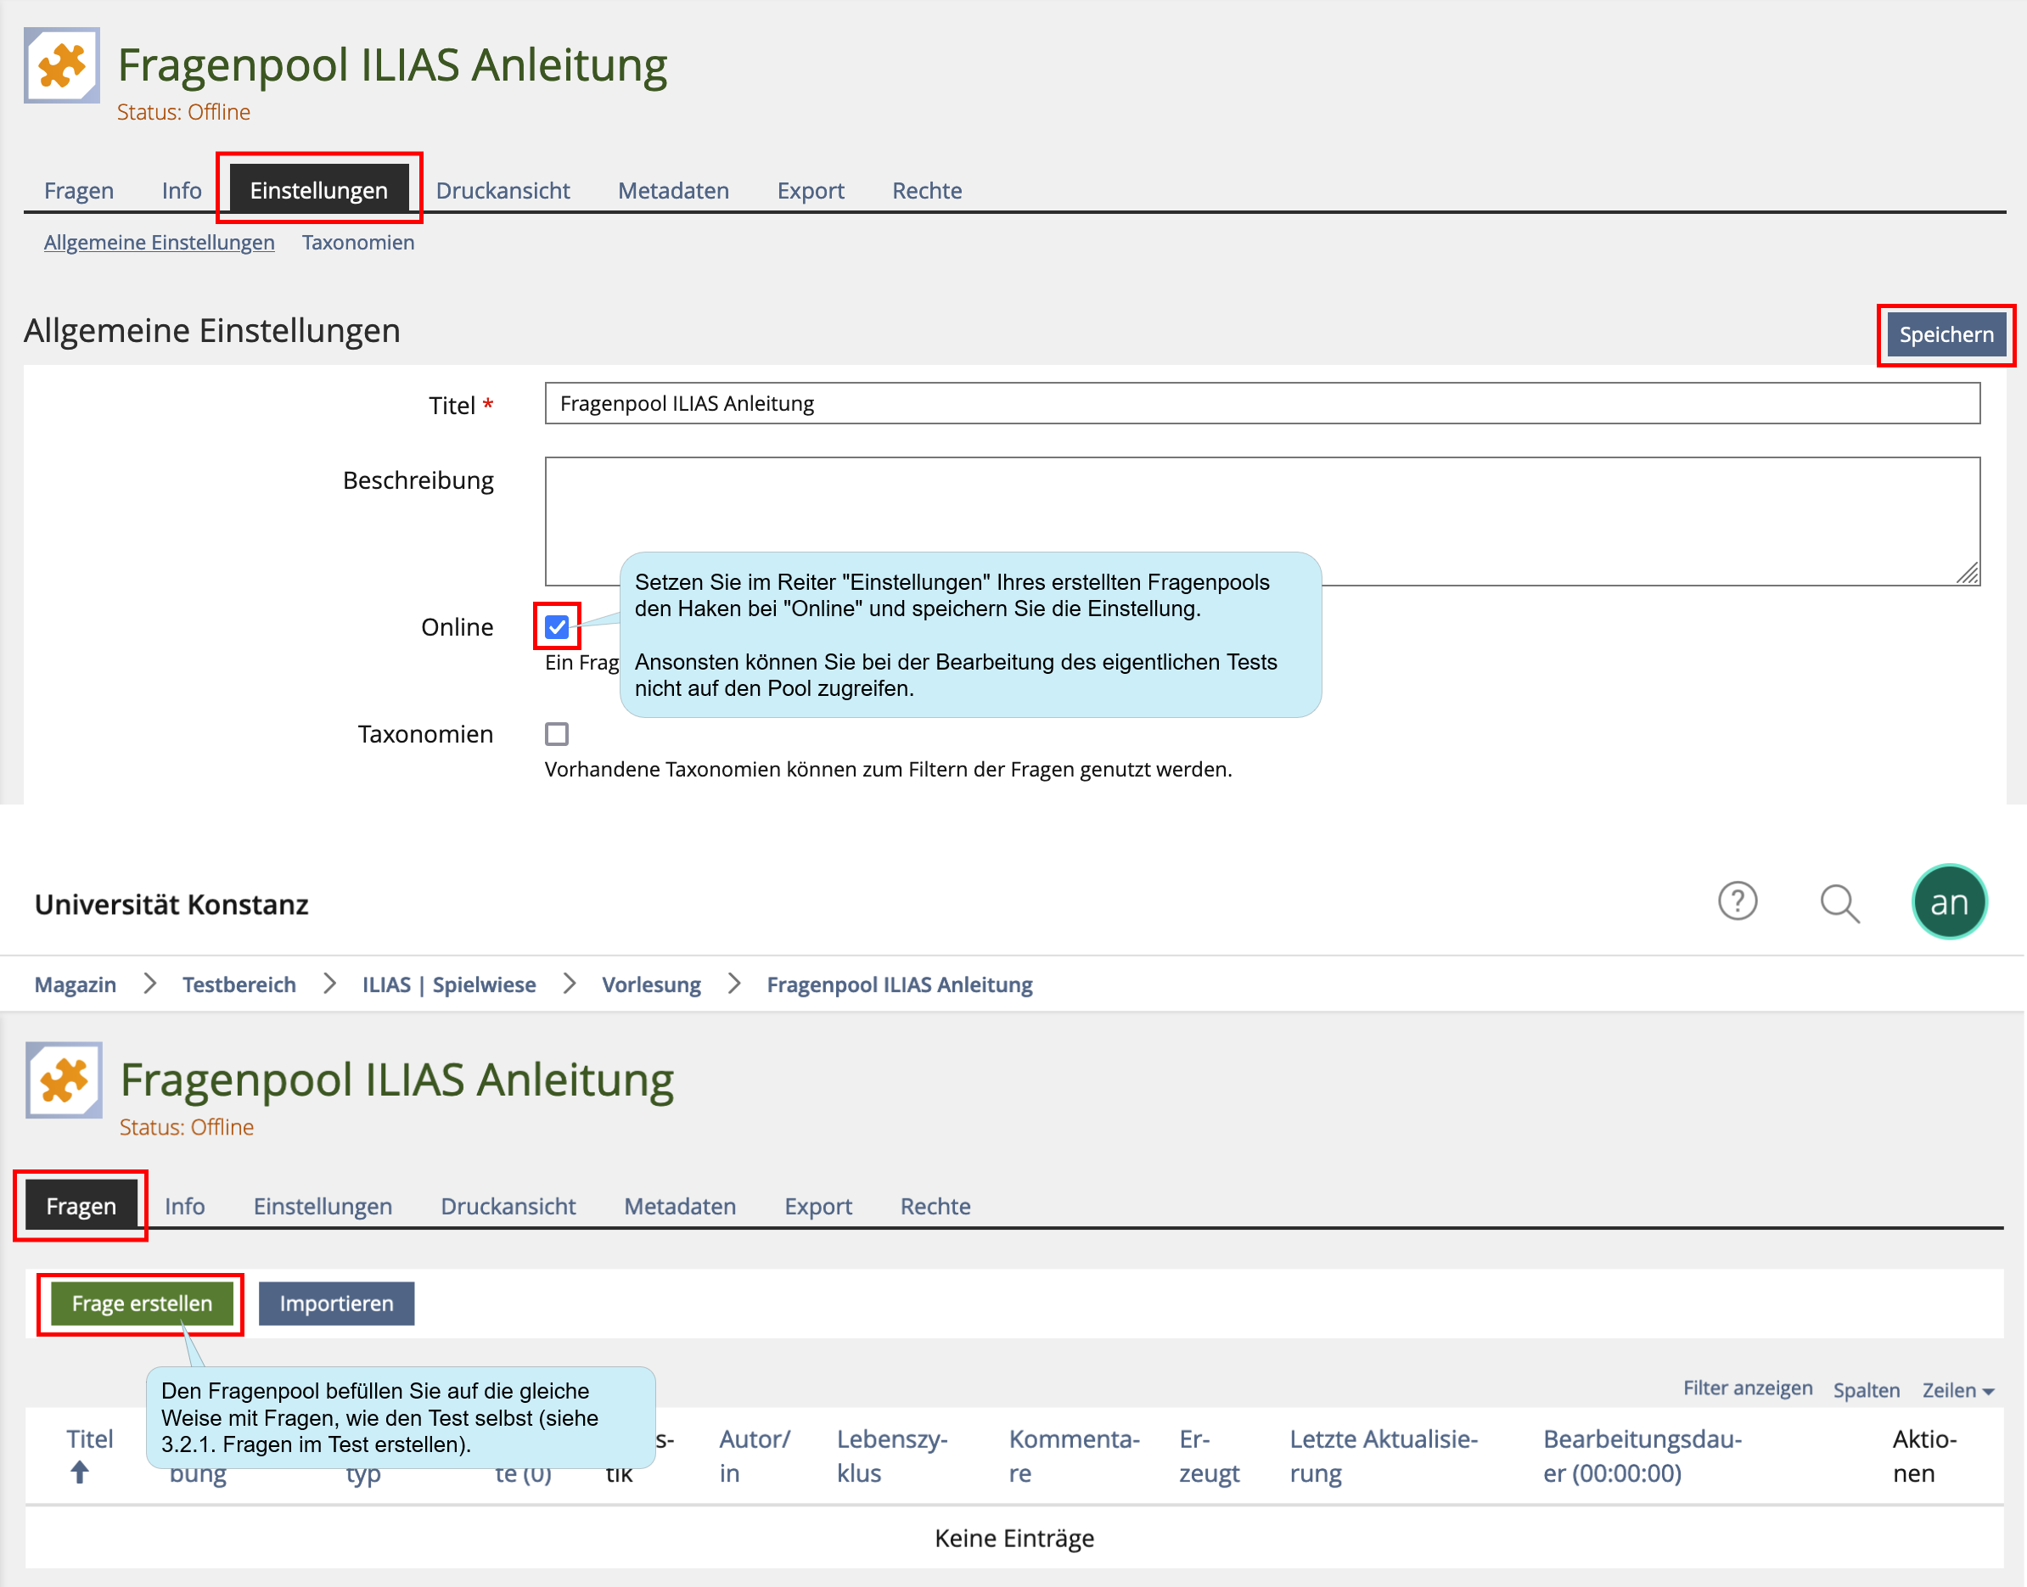The image size is (2027, 1587).
Task: Sort by the Titel column header
Action: pyautogui.click(x=90, y=1439)
